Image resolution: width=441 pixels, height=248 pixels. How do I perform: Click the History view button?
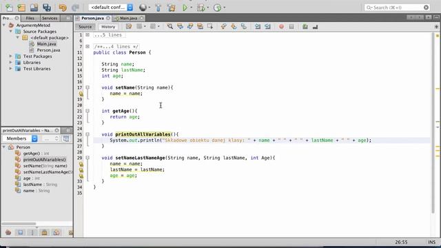(x=108, y=27)
